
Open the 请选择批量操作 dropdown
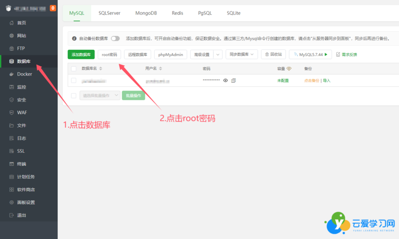click(x=100, y=95)
